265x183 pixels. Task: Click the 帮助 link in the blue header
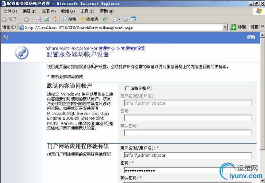click(251, 37)
